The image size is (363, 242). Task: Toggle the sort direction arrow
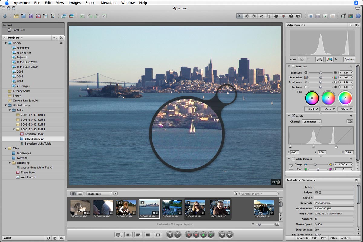pos(115,194)
